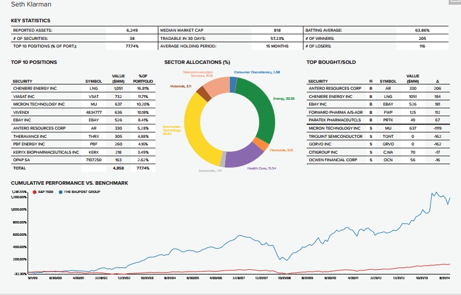Click the batting average value 63.86%
The width and height of the screenshot is (461, 295).
(422, 30)
